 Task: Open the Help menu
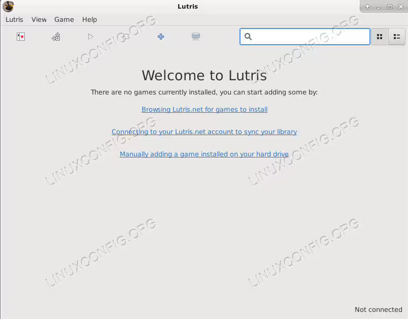click(89, 19)
